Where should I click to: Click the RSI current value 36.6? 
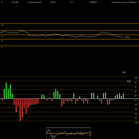127,37
